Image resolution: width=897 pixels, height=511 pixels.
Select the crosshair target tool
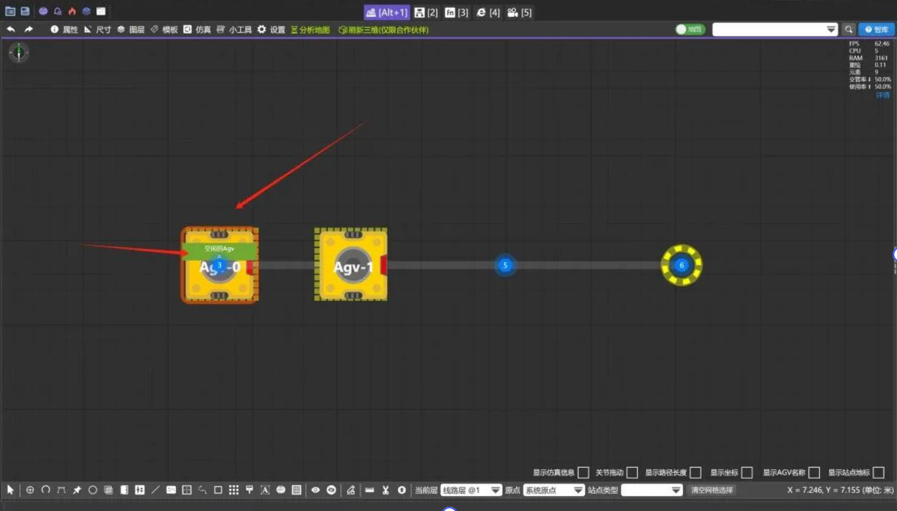pyautogui.click(x=30, y=490)
